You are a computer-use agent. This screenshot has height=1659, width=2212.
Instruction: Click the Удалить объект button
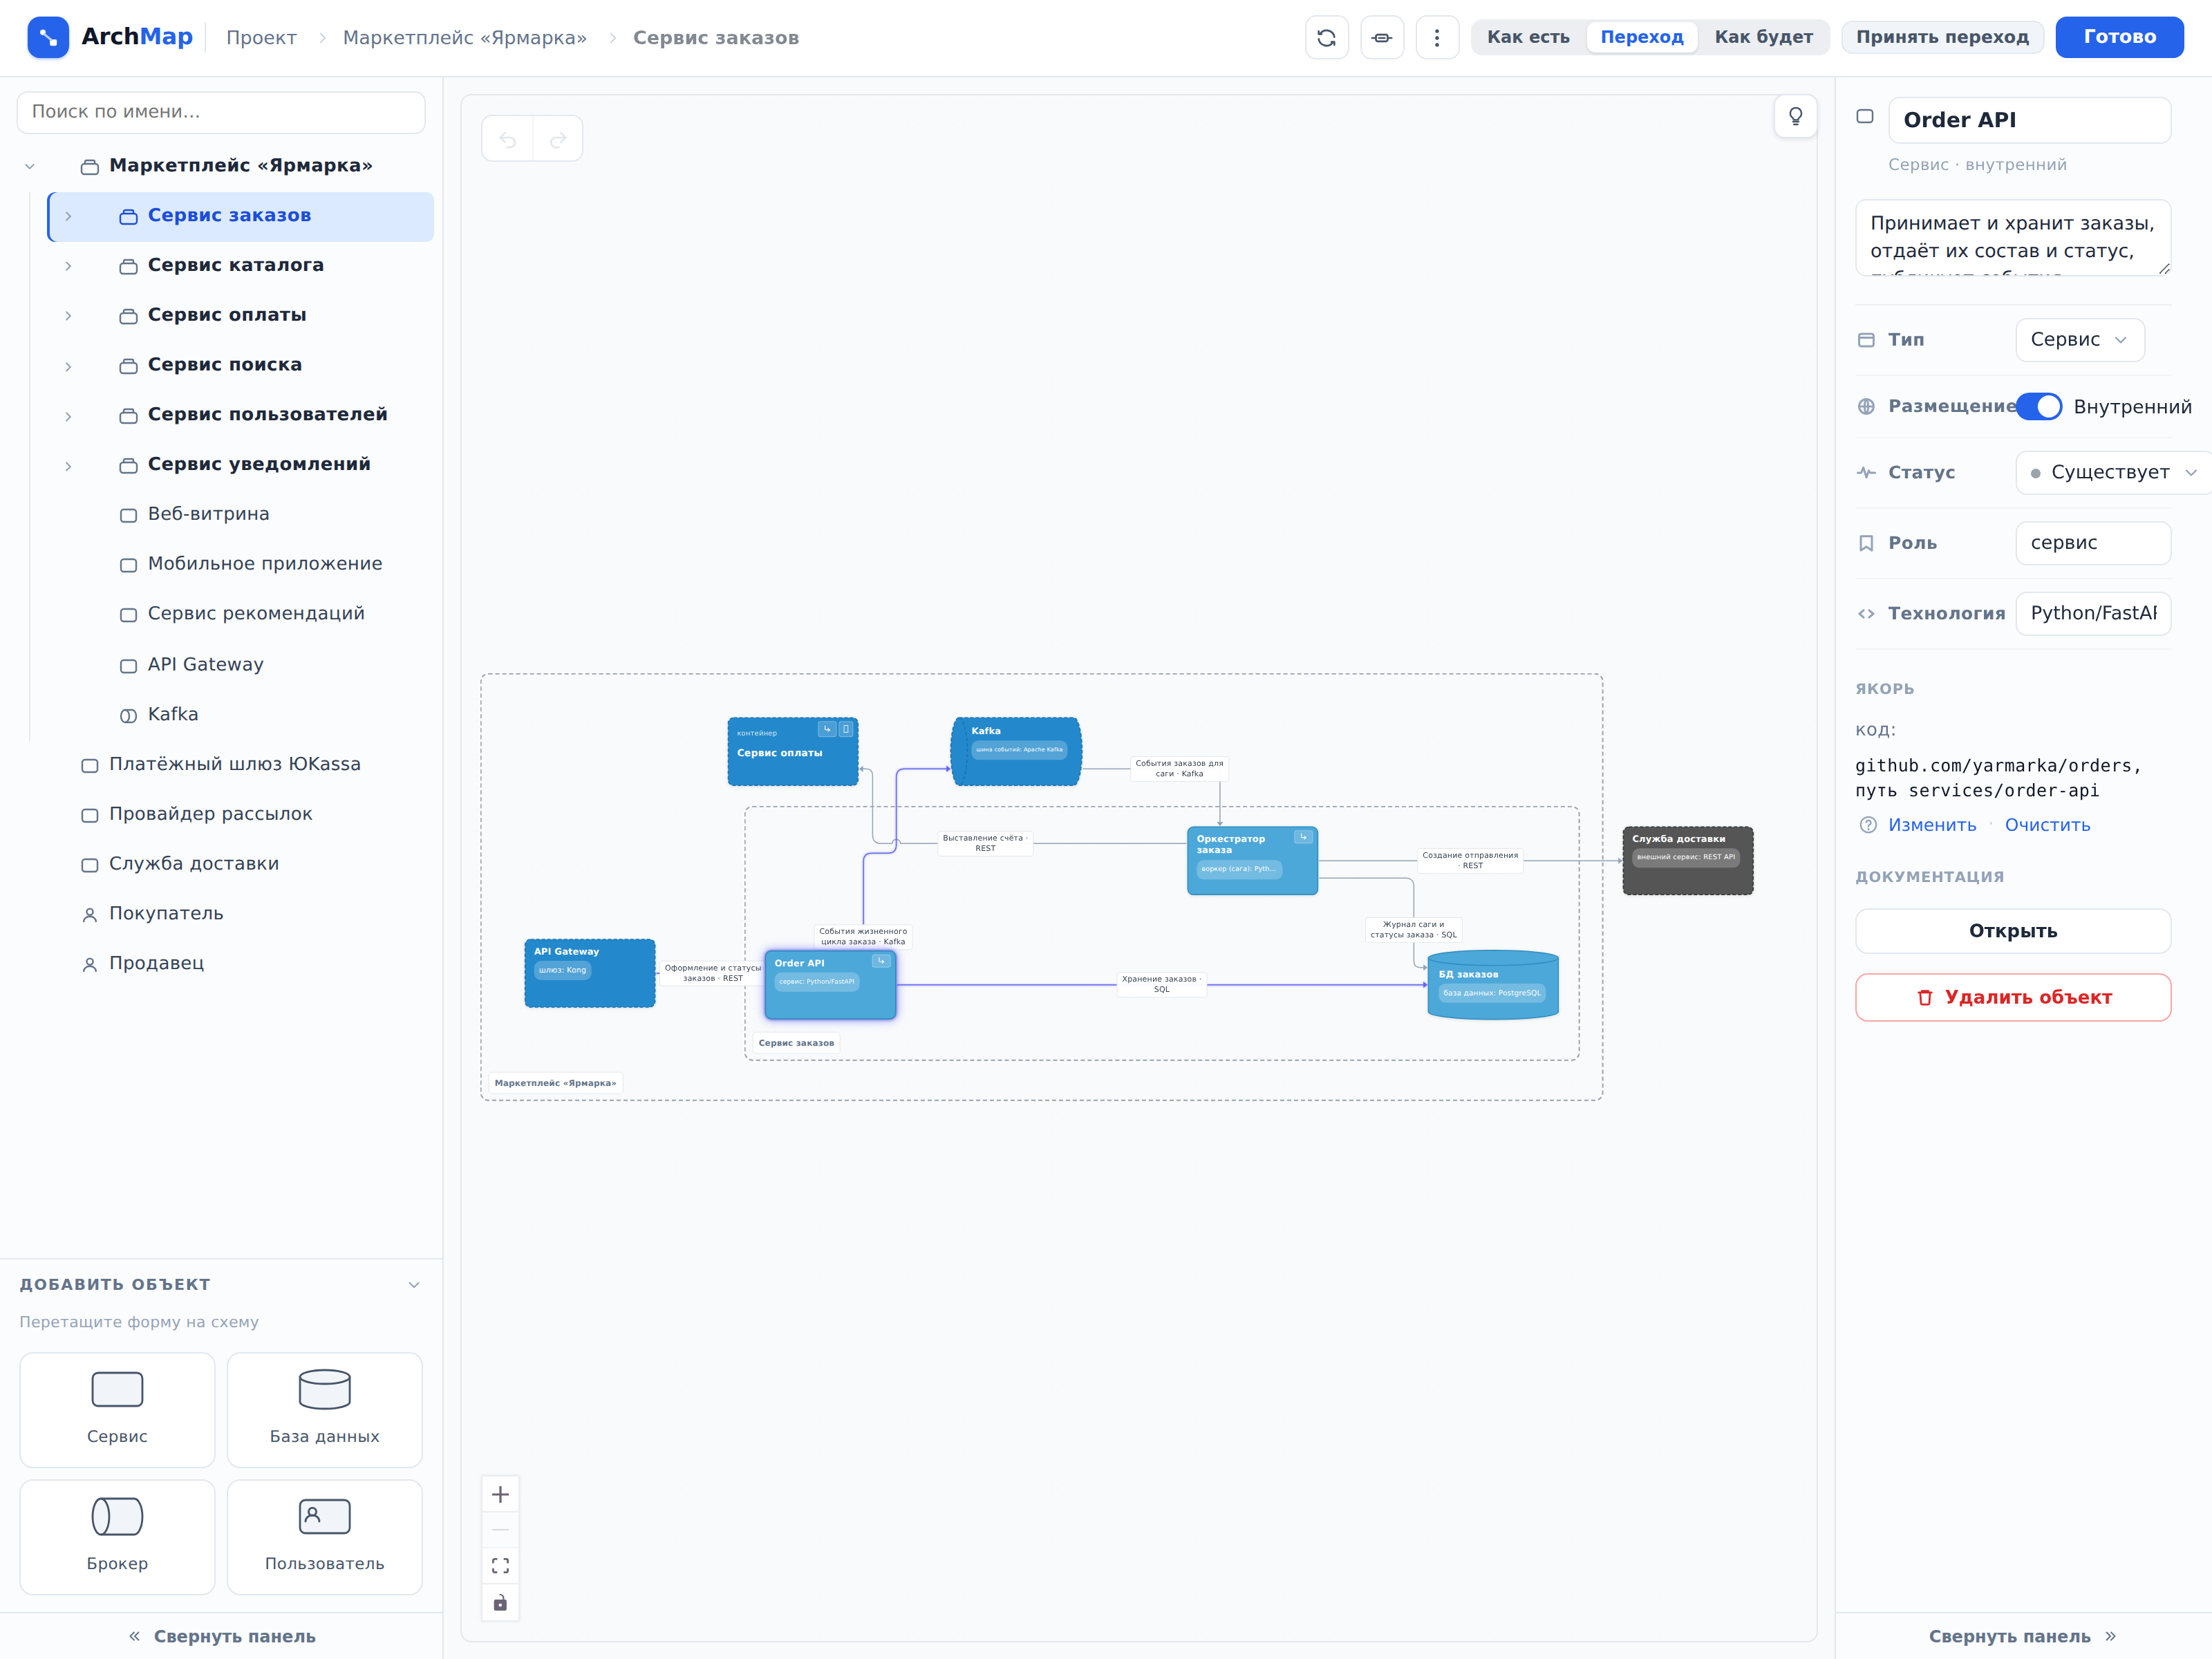coord(2012,997)
